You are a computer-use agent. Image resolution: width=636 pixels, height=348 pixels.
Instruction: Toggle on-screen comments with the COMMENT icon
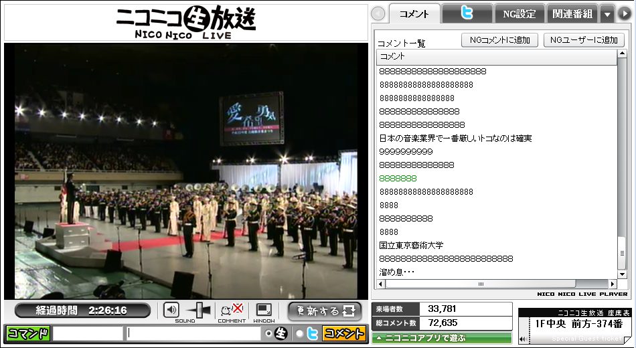pos(232,310)
